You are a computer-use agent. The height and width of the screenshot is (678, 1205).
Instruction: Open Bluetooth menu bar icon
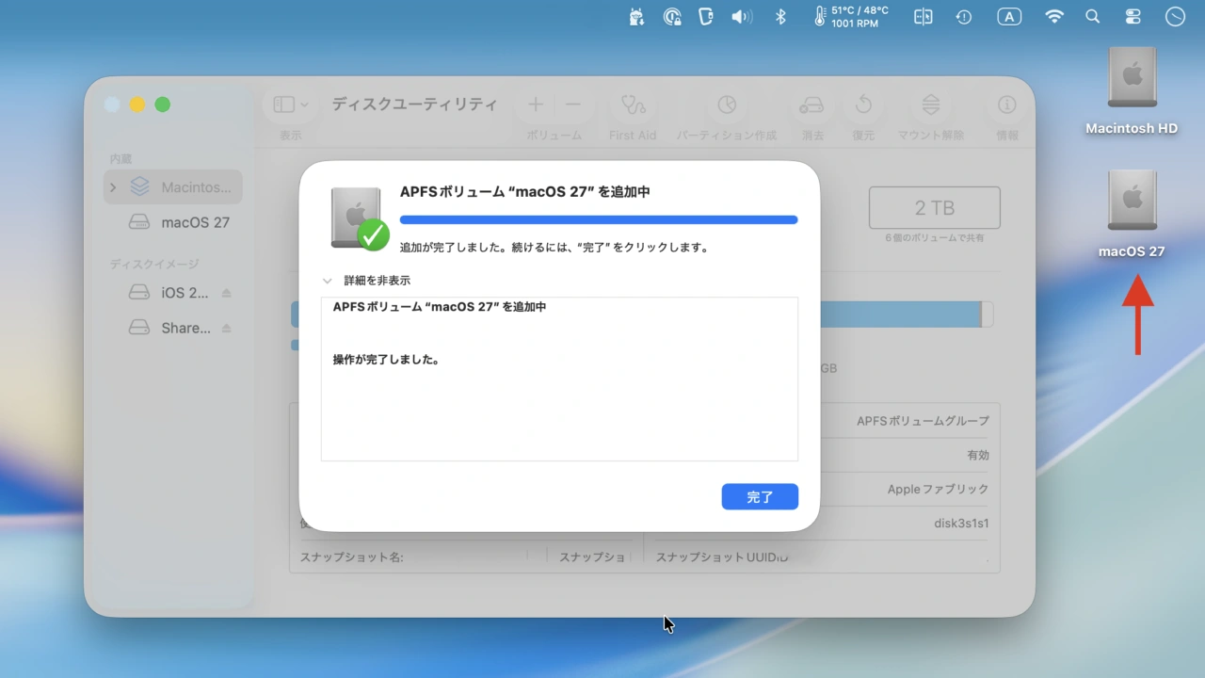[x=780, y=16]
